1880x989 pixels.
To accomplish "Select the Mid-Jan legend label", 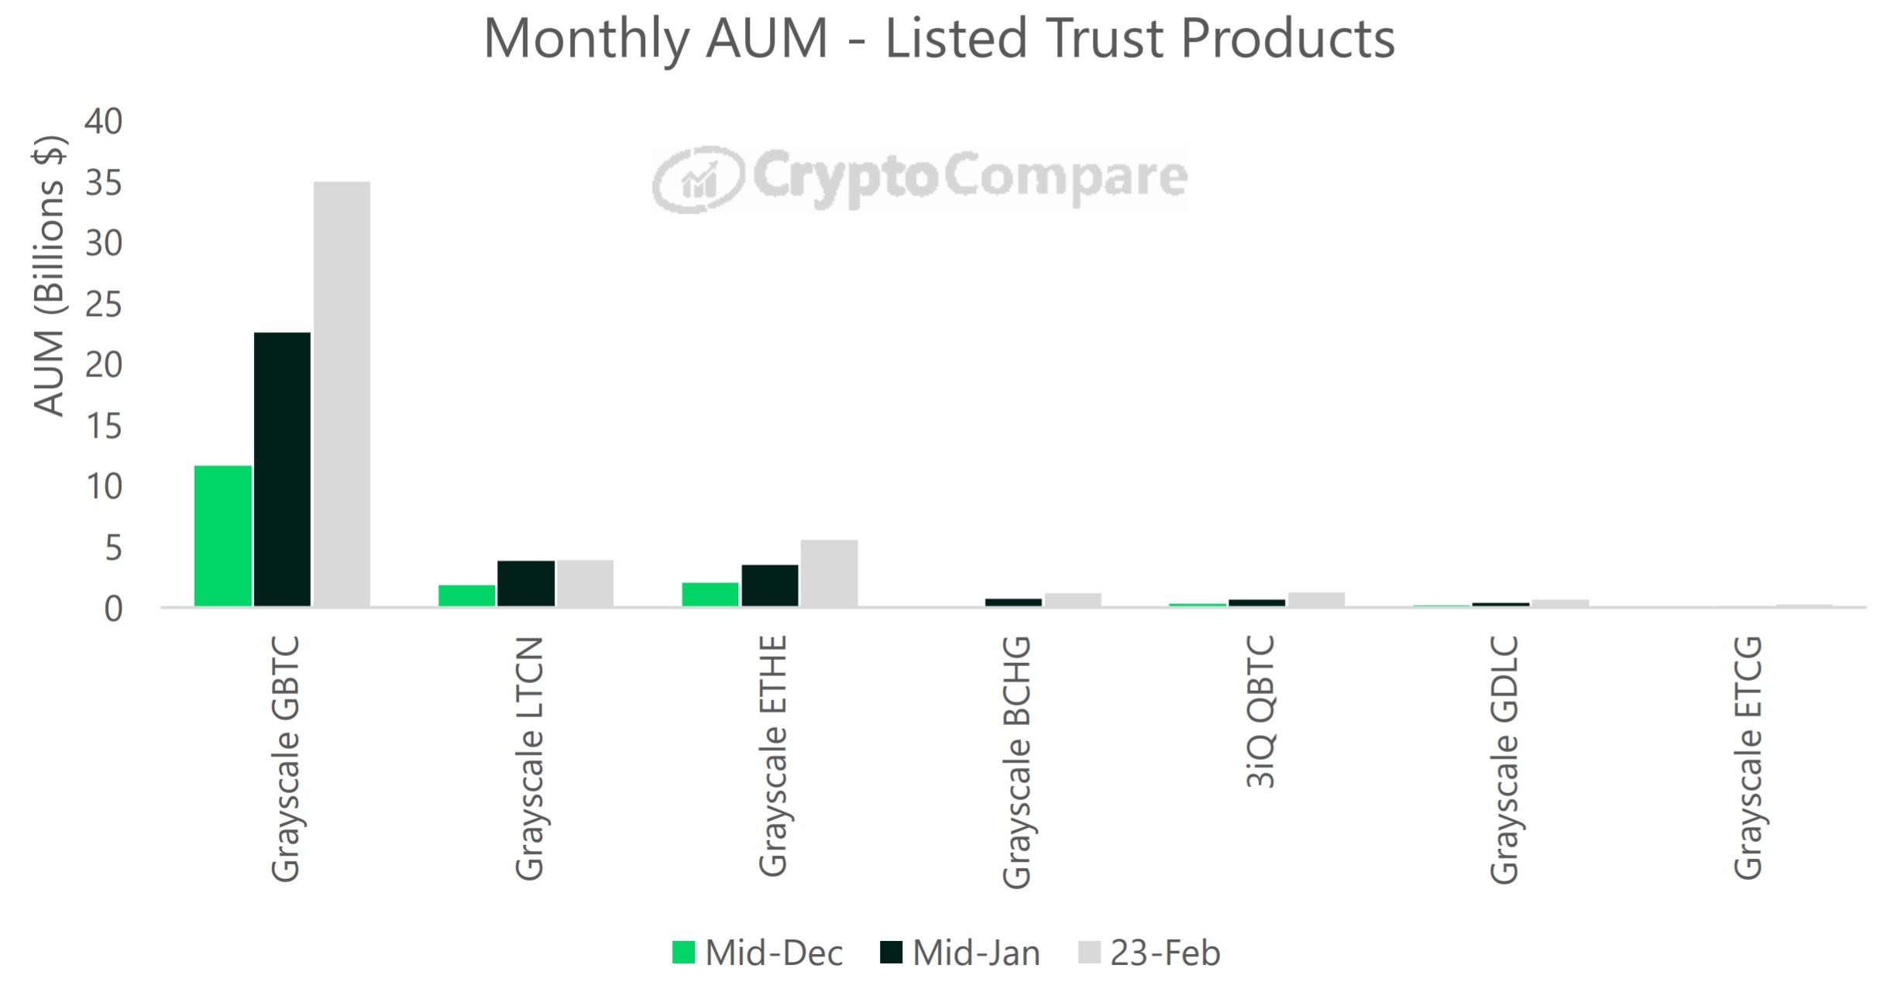I will coord(976,953).
